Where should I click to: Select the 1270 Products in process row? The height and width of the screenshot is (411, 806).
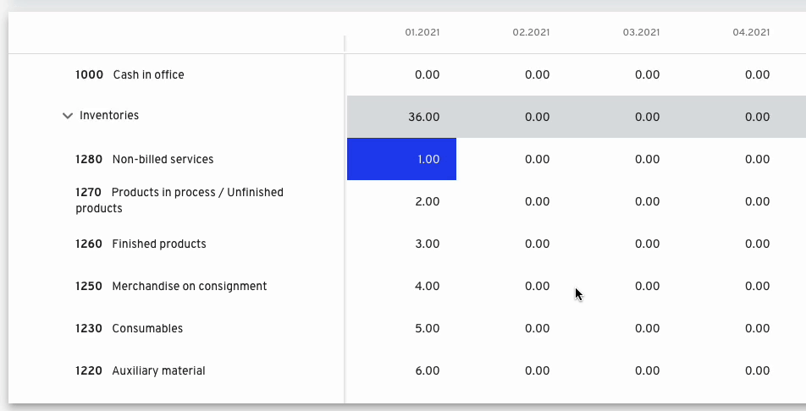click(x=179, y=200)
